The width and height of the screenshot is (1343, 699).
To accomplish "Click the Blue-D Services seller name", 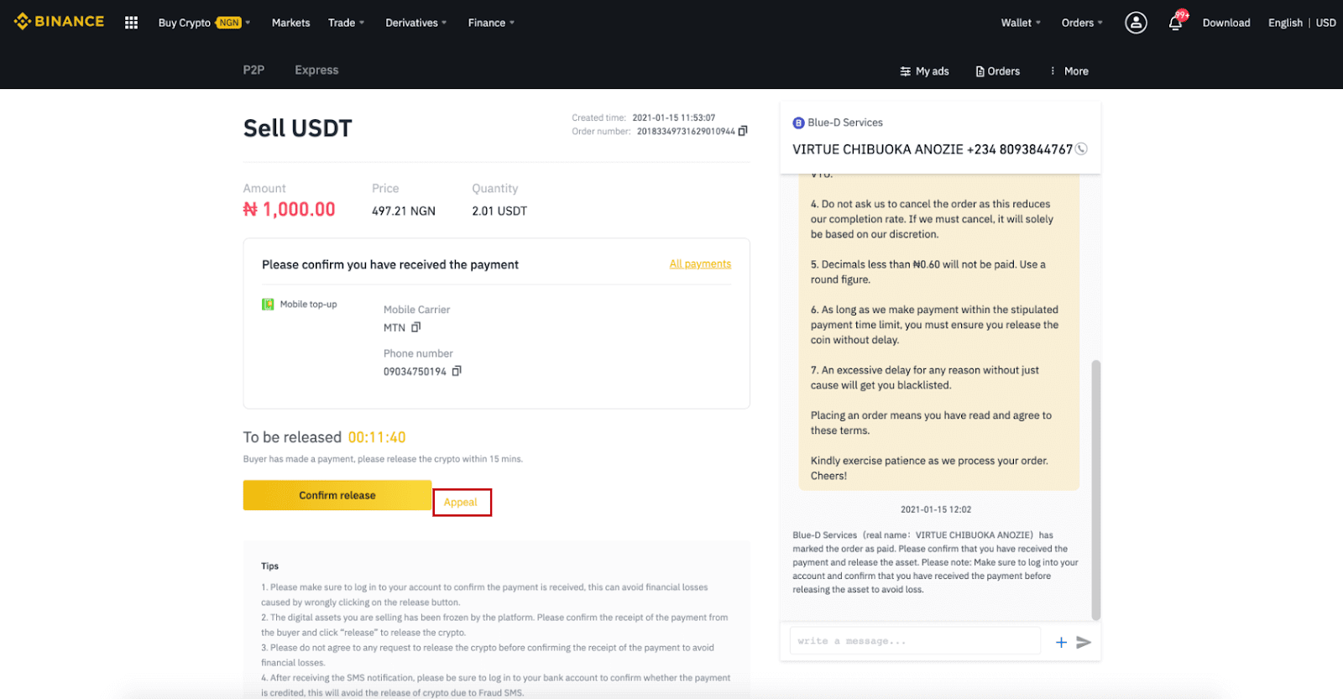I will [x=845, y=123].
